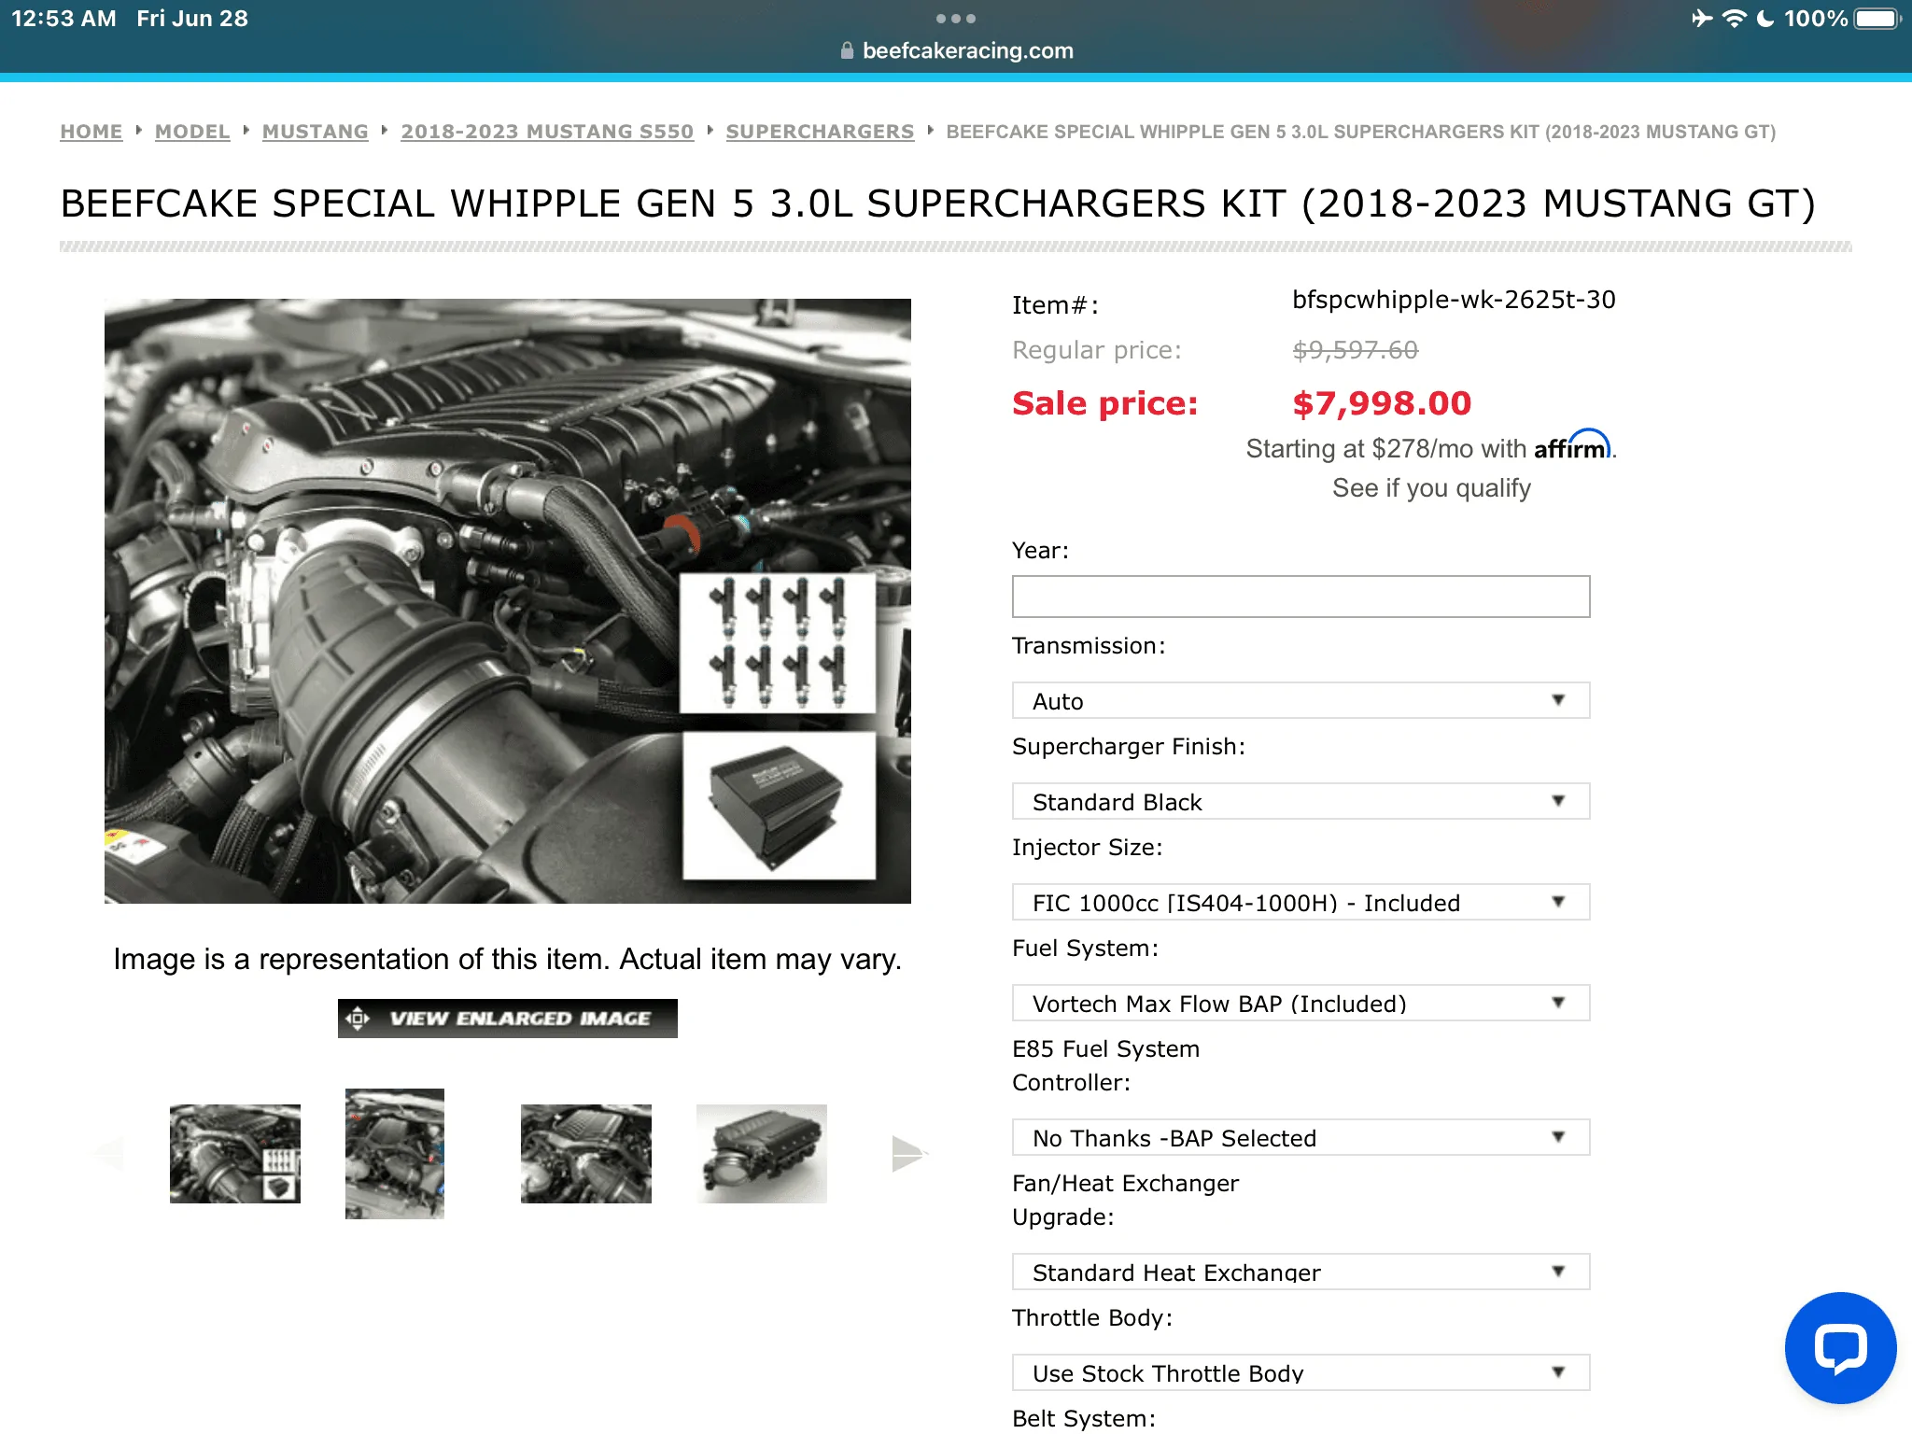Go to HOME breadcrumb
The height and width of the screenshot is (1434, 1912).
pos(91,132)
